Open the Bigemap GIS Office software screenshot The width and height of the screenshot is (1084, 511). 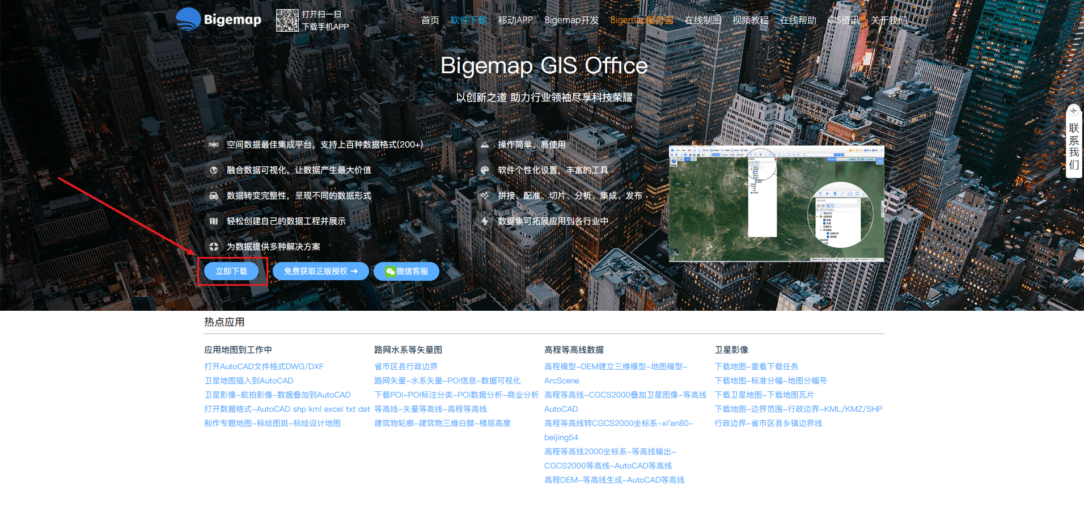(x=777, y=204)
